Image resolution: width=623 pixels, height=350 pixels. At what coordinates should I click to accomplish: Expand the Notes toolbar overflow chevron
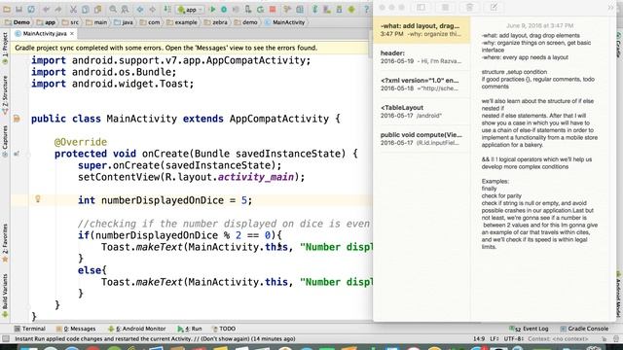(610, 7)
